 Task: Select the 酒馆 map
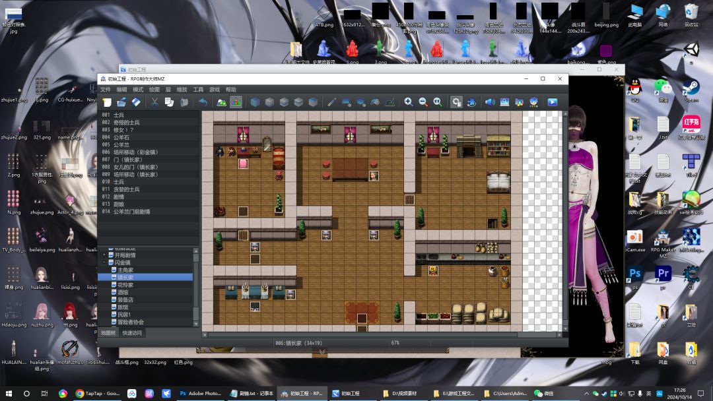point(123,292)
